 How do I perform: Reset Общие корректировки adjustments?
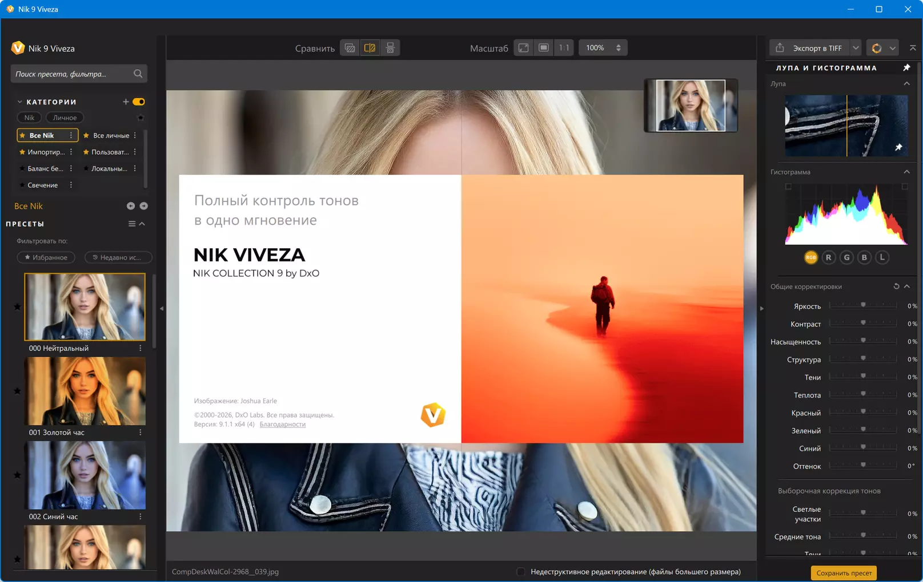pos(896,286)
